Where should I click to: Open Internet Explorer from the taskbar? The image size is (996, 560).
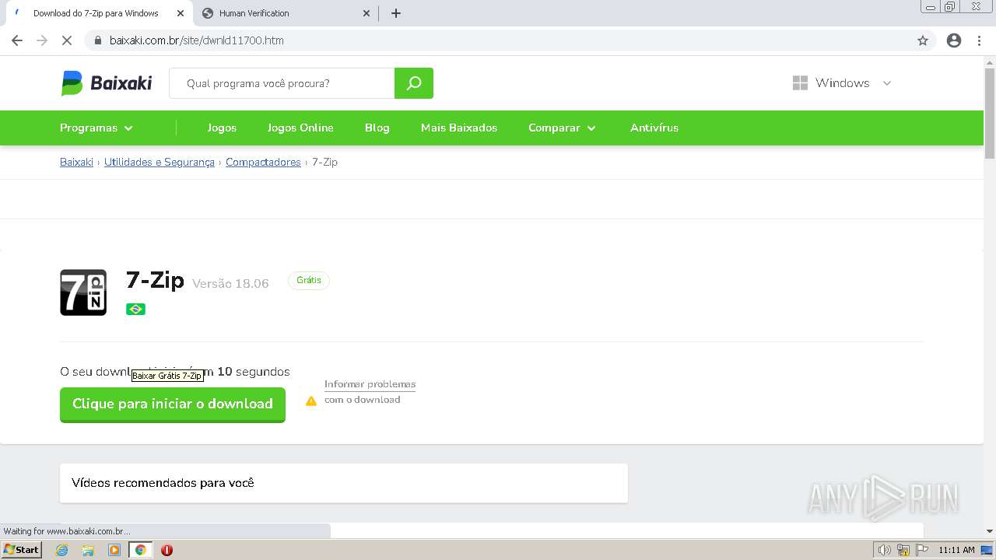point(62,550)
